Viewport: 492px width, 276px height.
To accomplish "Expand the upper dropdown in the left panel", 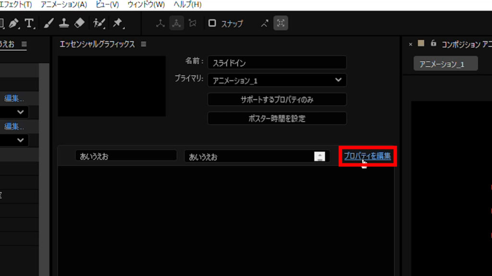I will (x=21, y=112).
